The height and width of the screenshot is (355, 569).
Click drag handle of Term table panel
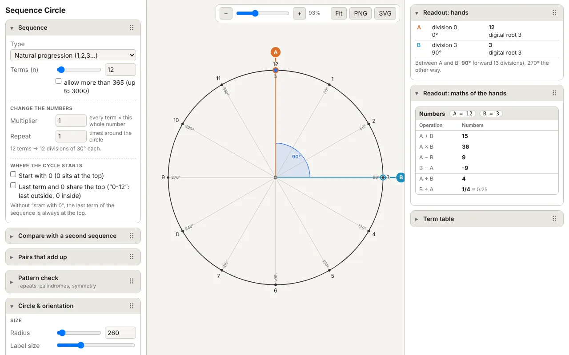[x=554, y=219]
